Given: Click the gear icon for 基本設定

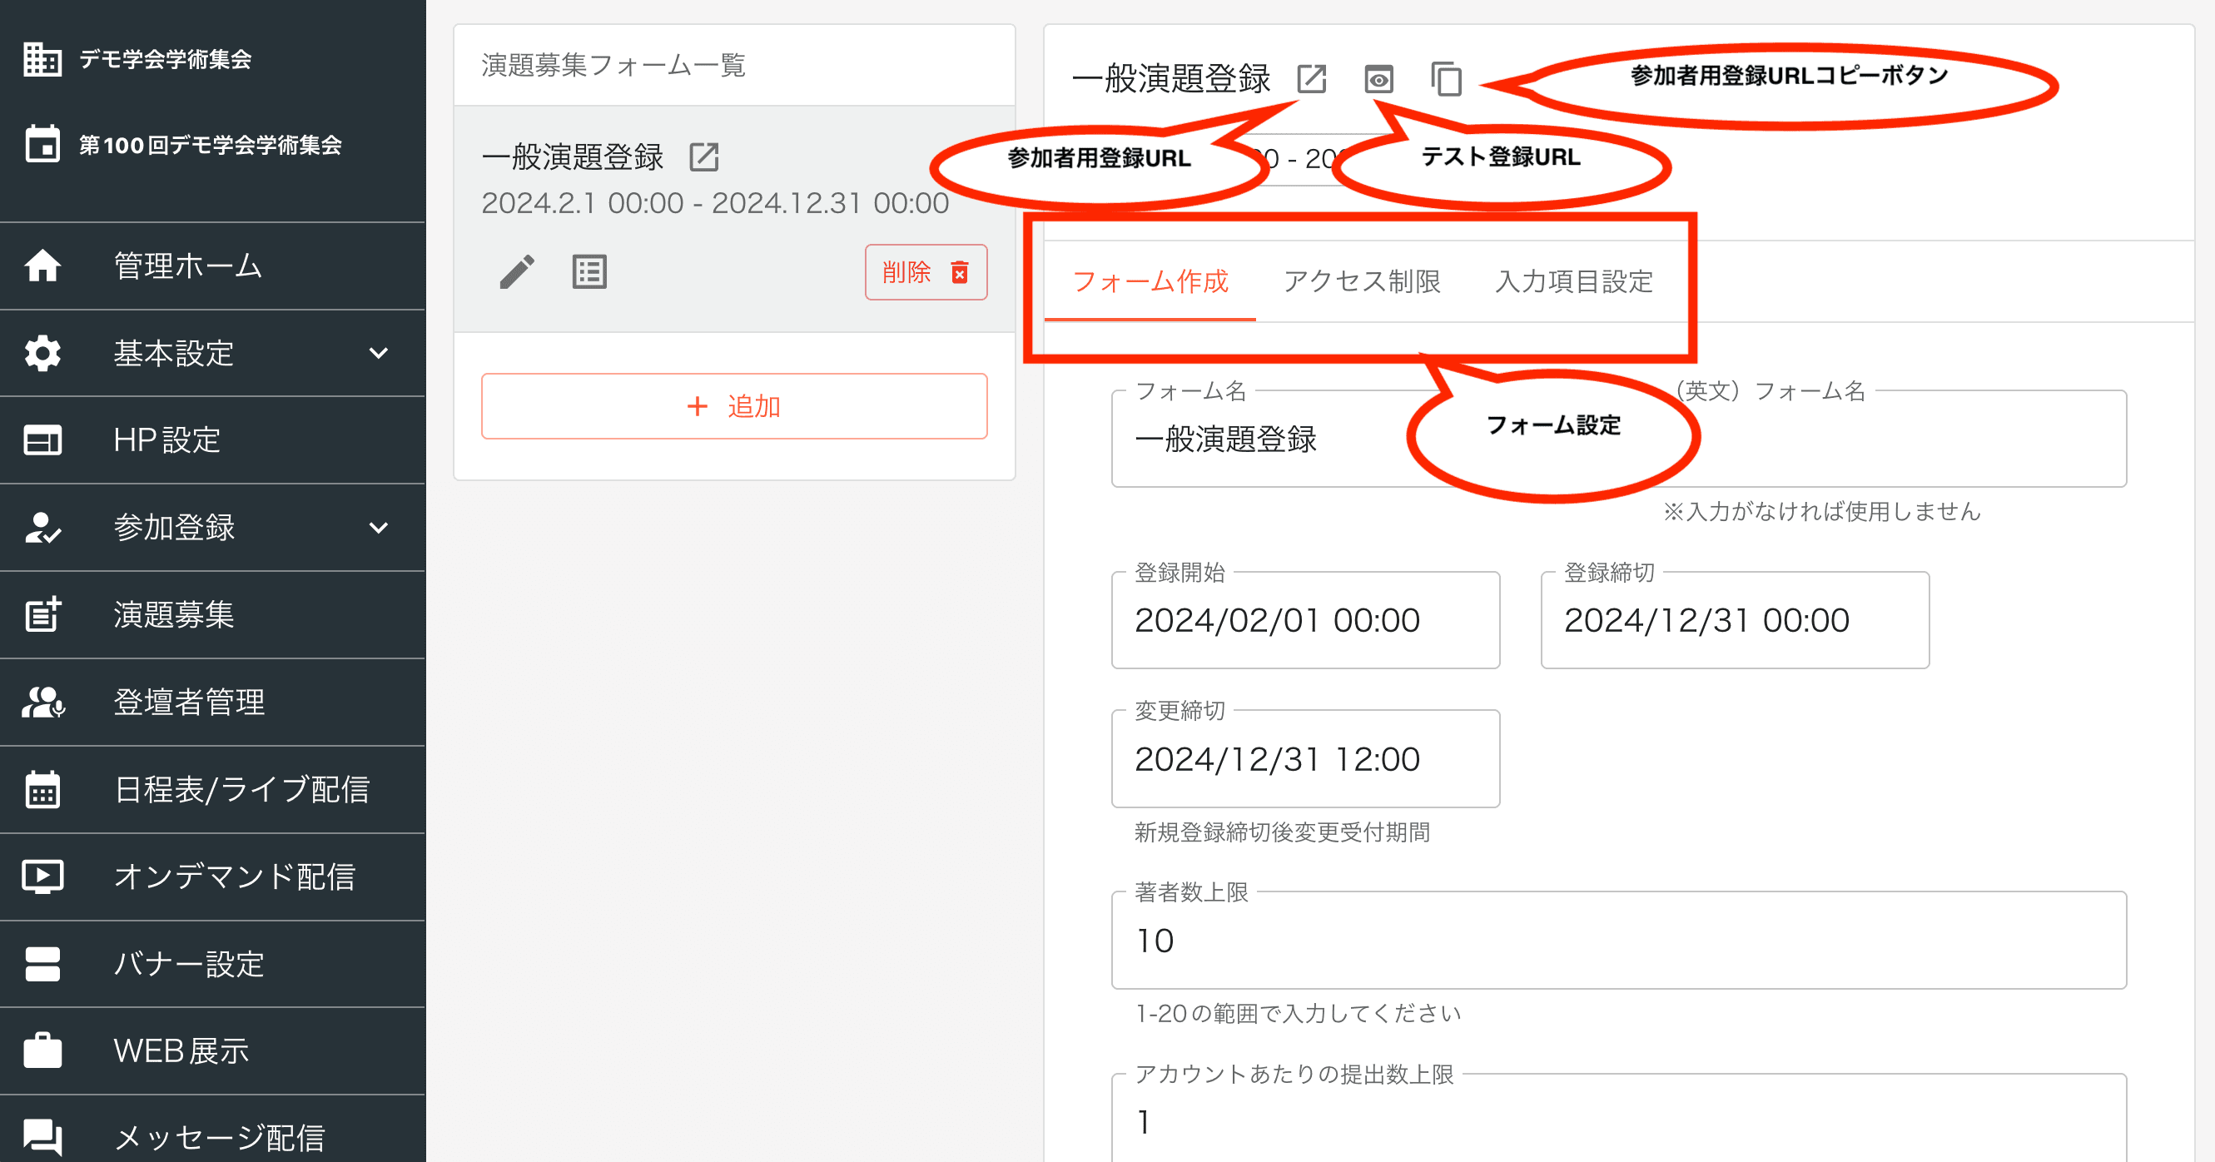Looking at the screenshot, I should (x=42, y=353).
